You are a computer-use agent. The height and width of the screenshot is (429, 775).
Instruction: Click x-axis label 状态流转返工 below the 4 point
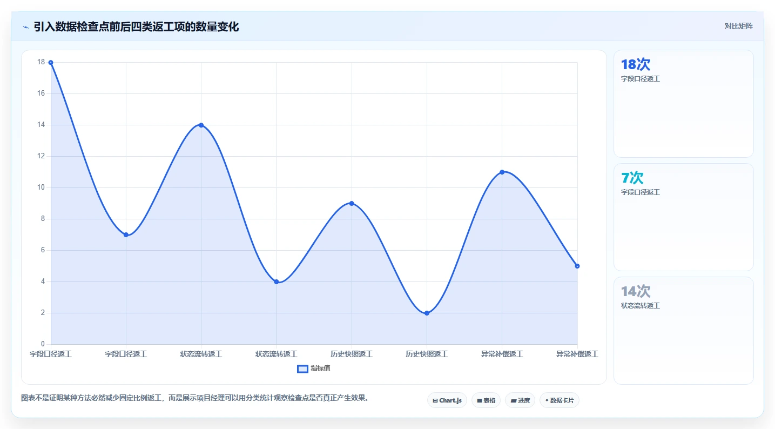(x=276, y=354)
